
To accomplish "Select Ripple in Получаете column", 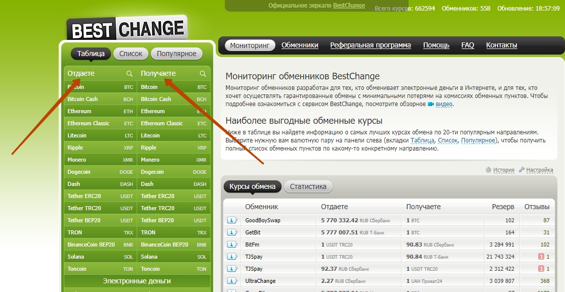I will (174, 148).
